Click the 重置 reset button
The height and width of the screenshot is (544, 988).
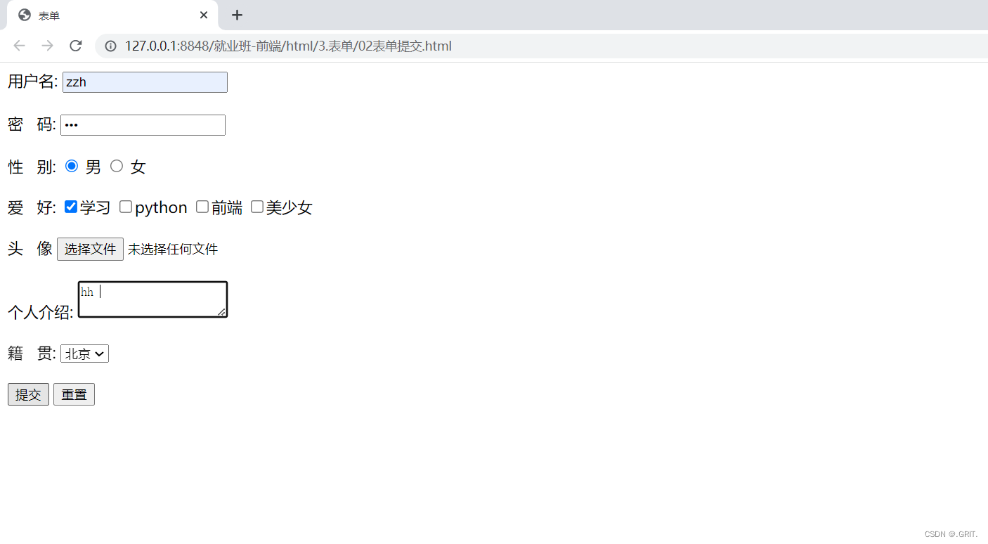click(x=74, y=394)
